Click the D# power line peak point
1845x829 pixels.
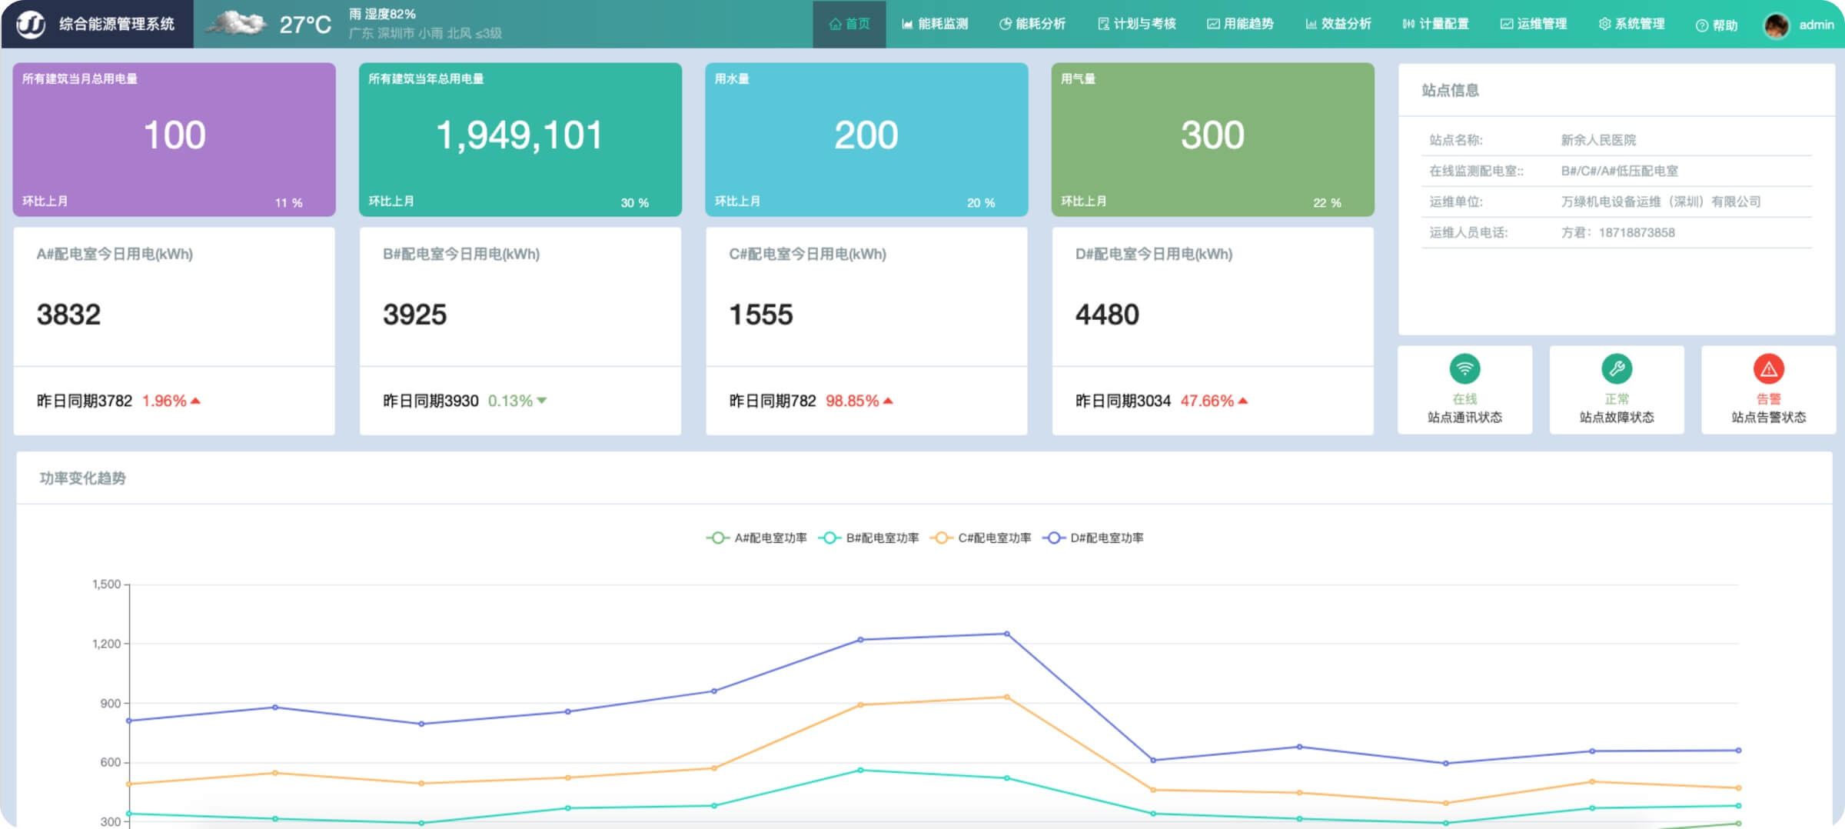[1007, 634]
